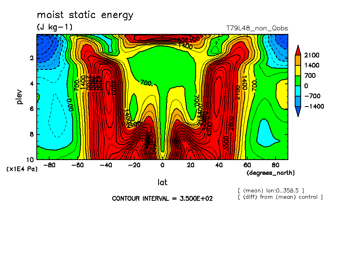Click the '(degrees_north)' axis units label
This screenshot has height=261, width=361.
pos(271,173)
